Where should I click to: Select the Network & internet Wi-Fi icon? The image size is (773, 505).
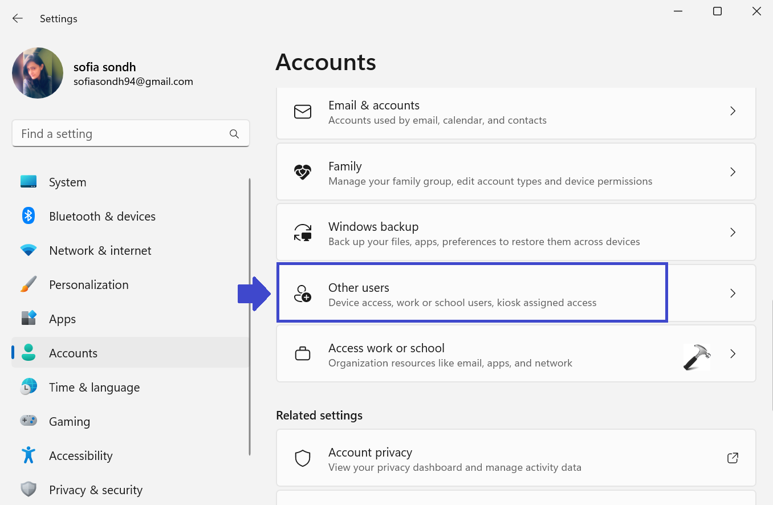coord(29,250)
